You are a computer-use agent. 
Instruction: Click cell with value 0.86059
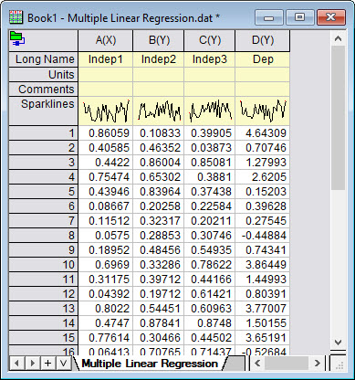[x=106, y=133]
